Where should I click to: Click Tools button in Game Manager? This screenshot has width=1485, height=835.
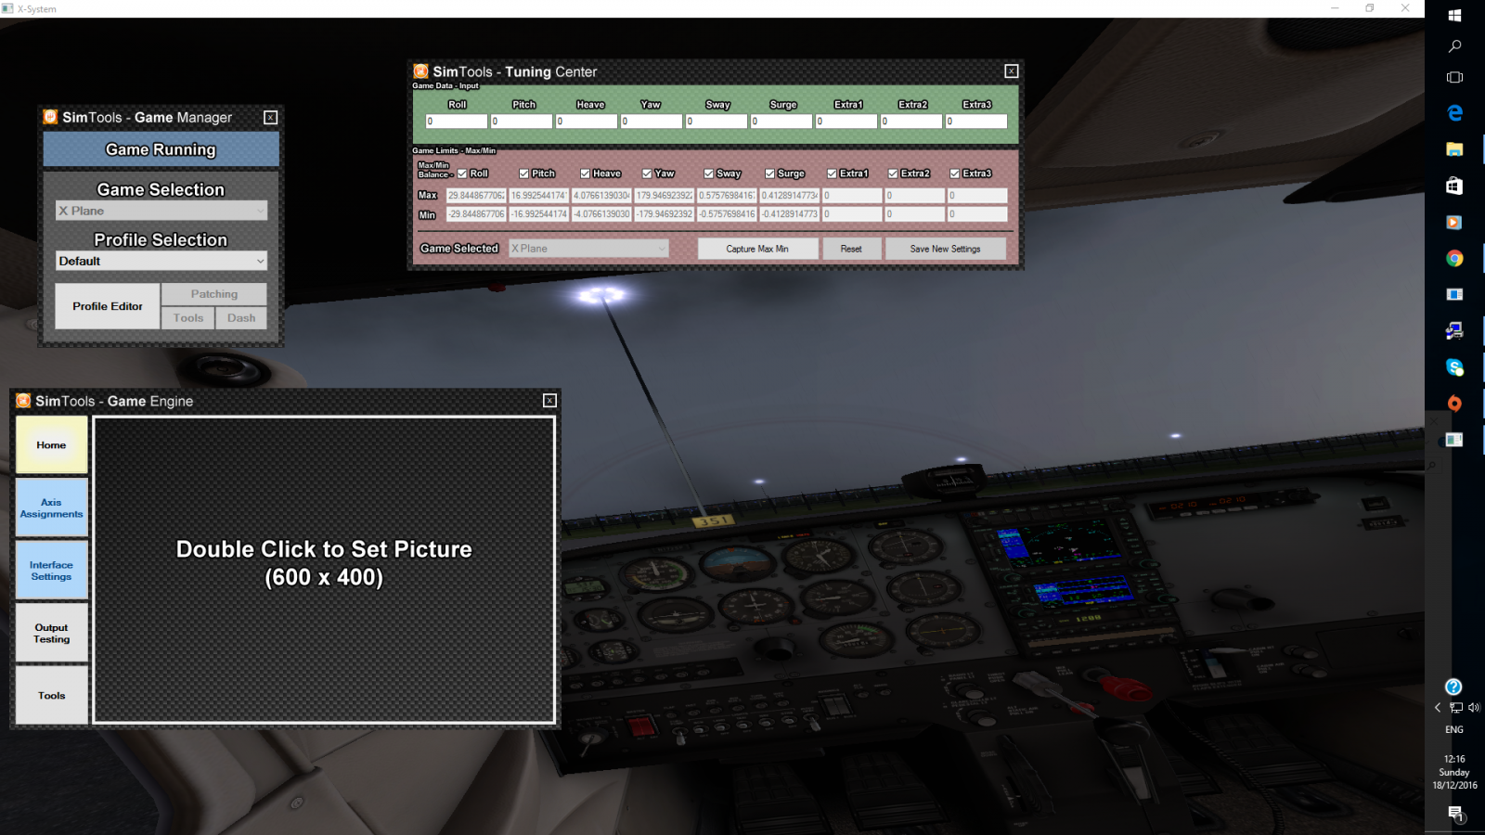click(188, 317)
